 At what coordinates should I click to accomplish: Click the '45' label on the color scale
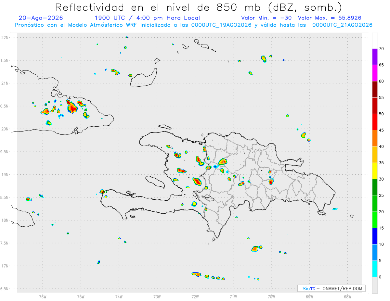pyautogui.click(x=381, y=130)
